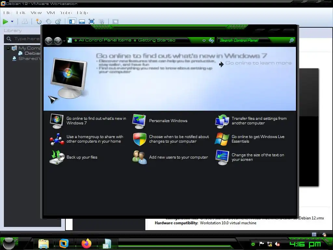Select 'Choose when to be notified' item
Screen dimensions: 333x250
pyautogui.click(x=171, y=139)
